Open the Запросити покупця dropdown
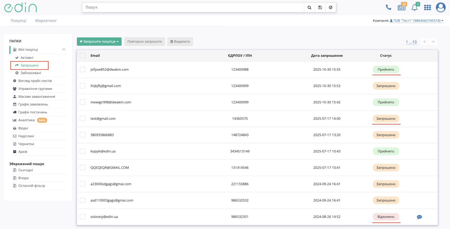 pyautogui.click(x=99, y=42)
